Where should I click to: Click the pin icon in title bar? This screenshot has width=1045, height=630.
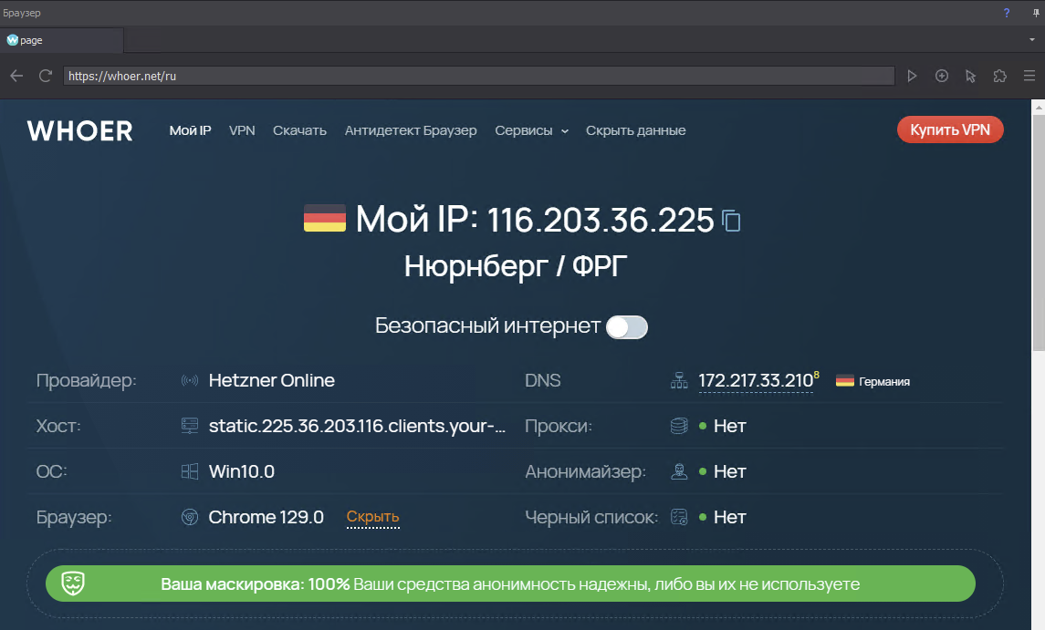point(1036,13)
